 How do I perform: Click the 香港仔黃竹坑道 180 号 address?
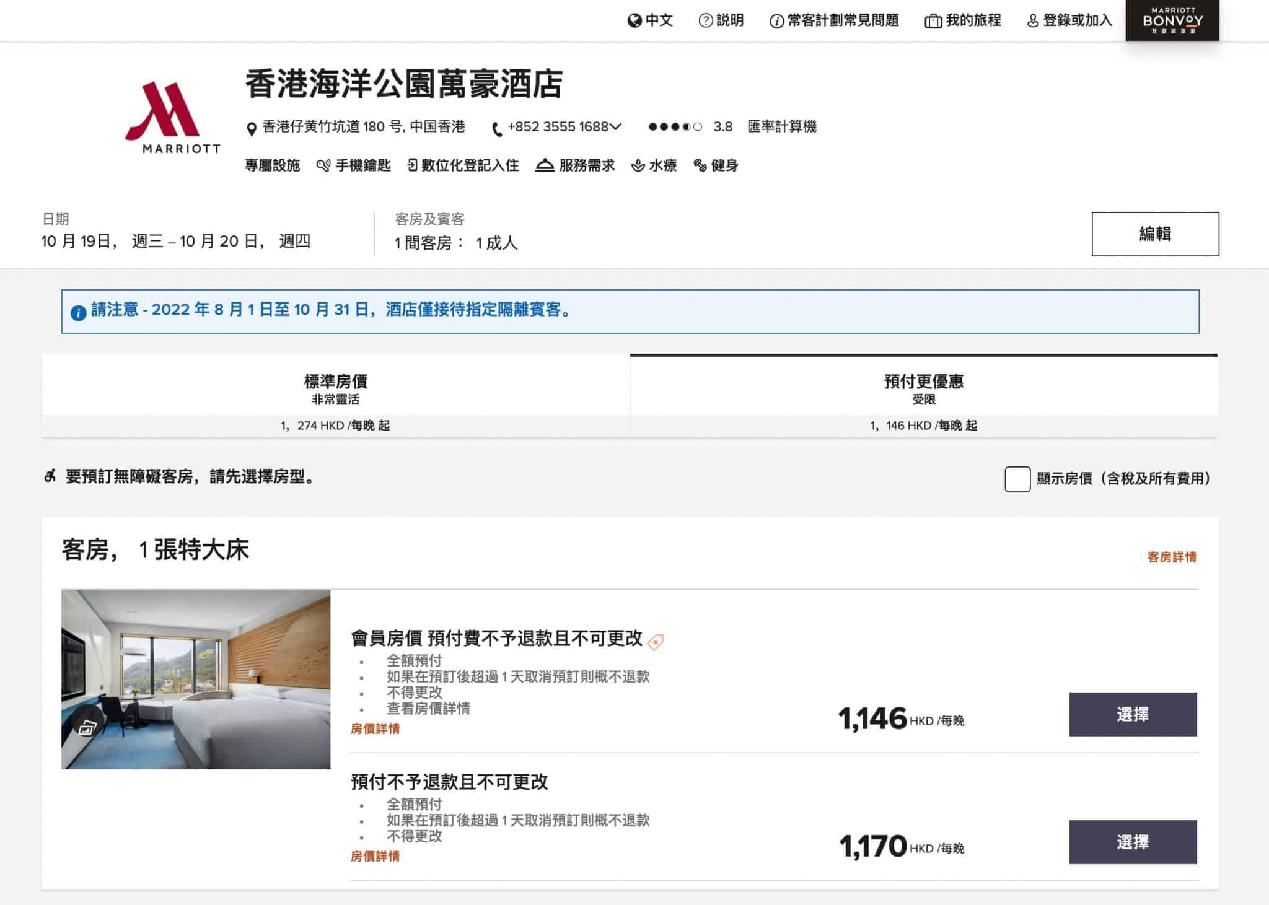364,127
